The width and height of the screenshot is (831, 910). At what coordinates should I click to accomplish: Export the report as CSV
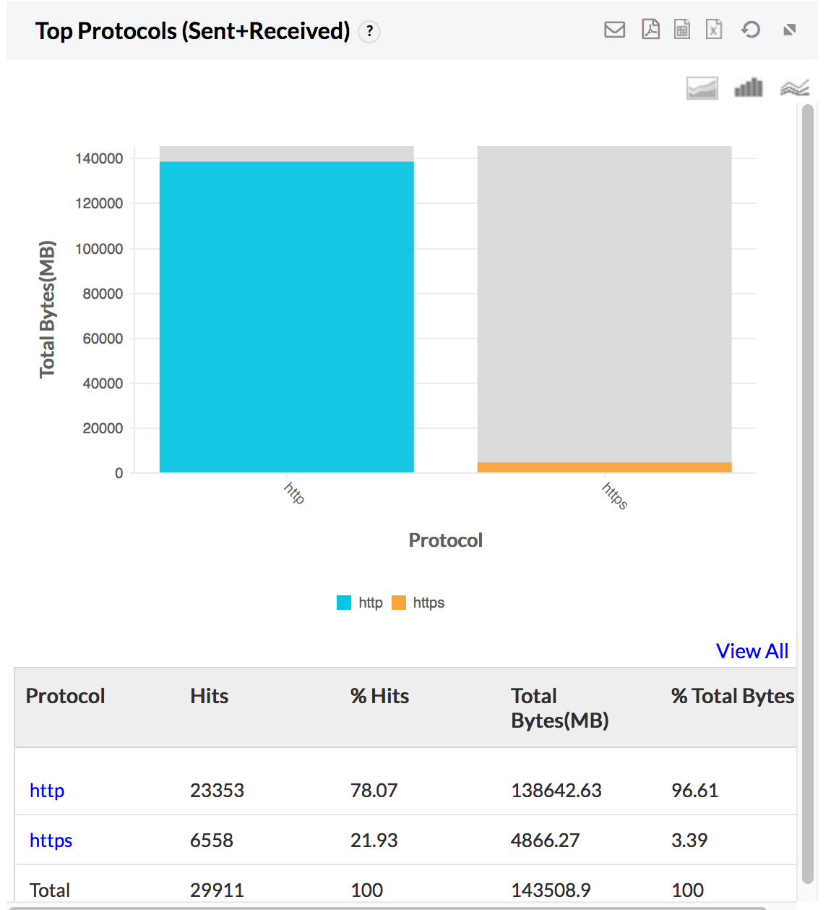coord(681,30)
